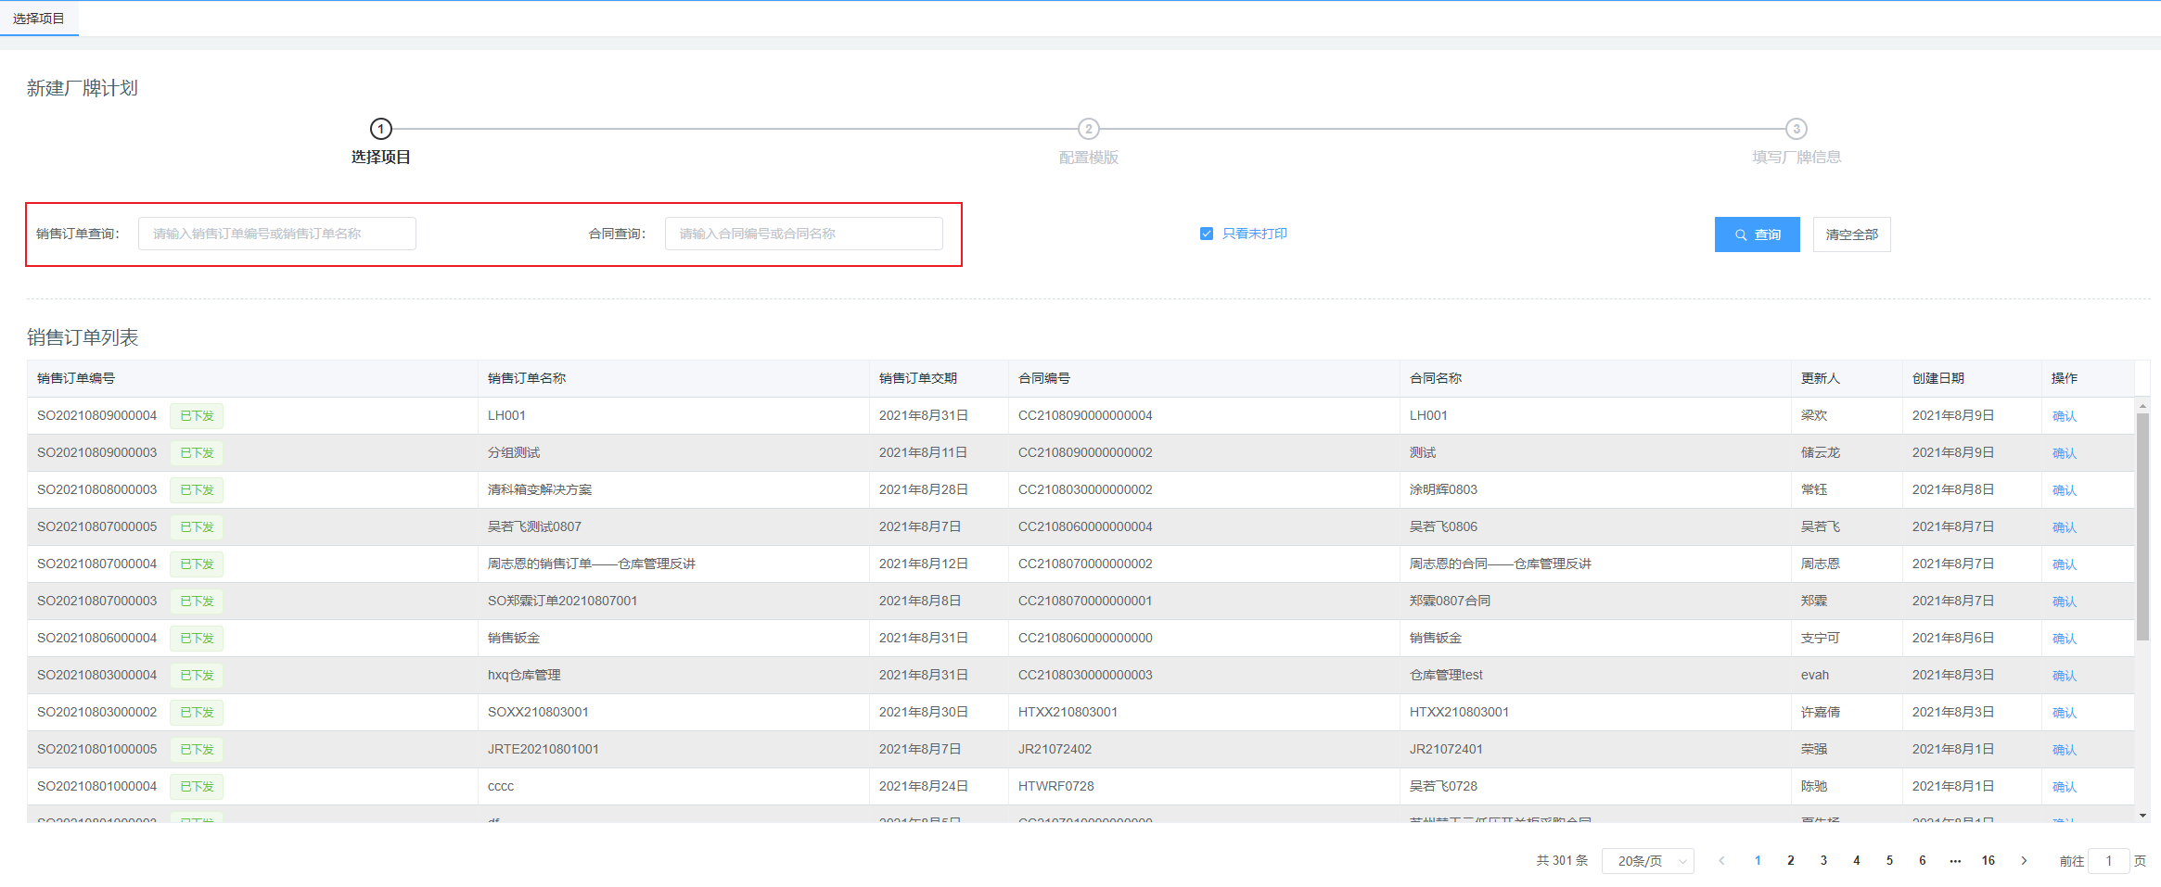Open the 20条/页 page size dropdown
The width and height of the screenshot is (2161, 887).
[x=1648, y=861]
